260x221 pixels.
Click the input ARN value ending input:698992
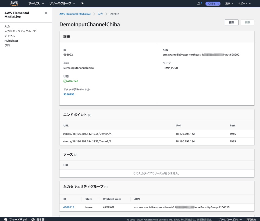tap(201, 55)
